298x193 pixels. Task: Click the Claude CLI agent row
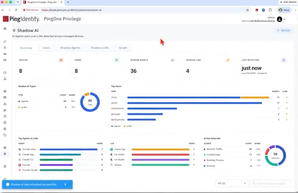point(61,160)
